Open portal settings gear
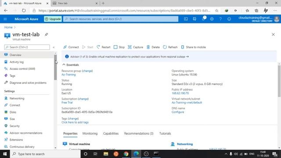 tap(212, 19)
